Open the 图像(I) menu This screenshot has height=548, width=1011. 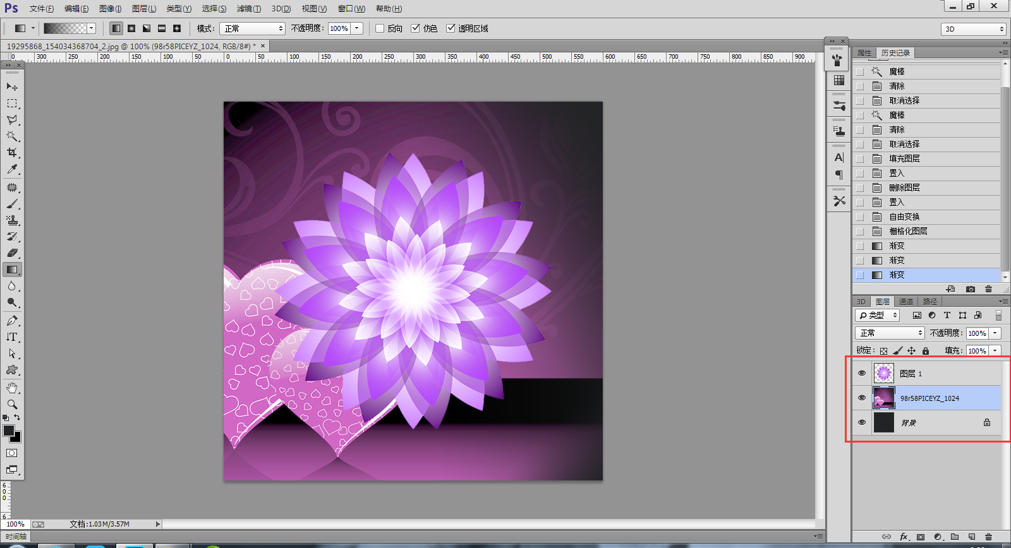coord(111,9)
